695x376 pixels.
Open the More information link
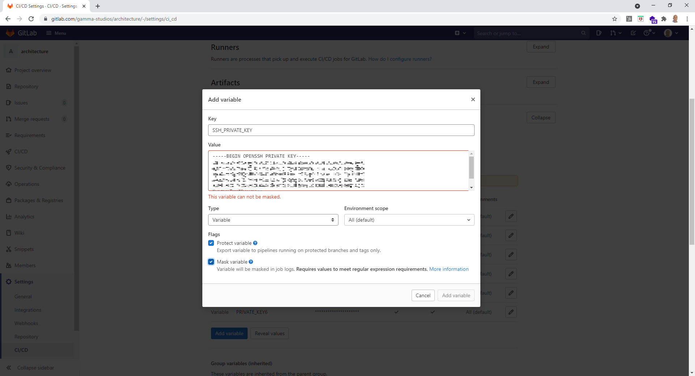click(x=449, y=269)
